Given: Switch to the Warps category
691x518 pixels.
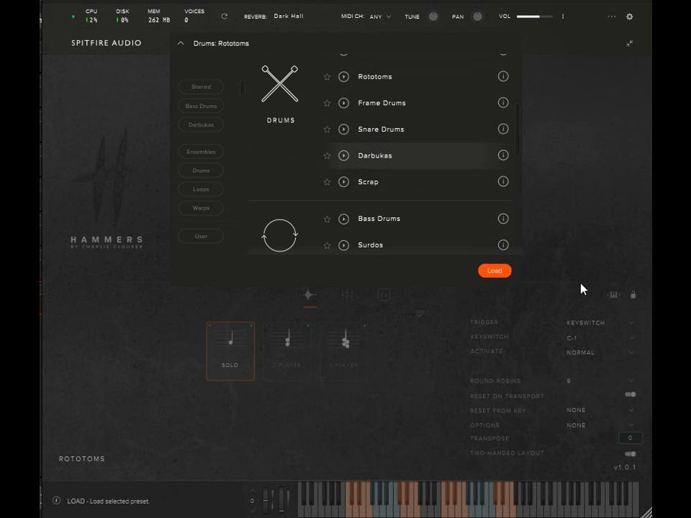Looking at the screenshot, I should pyautogui.click(x=201, y=208).
